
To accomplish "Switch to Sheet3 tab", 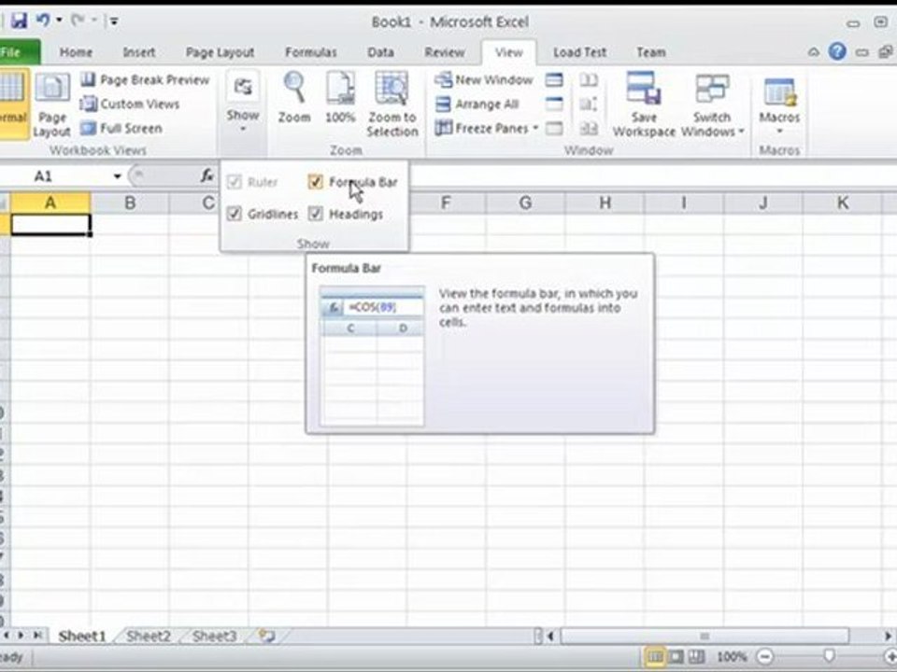I will [x=214, y=636].
